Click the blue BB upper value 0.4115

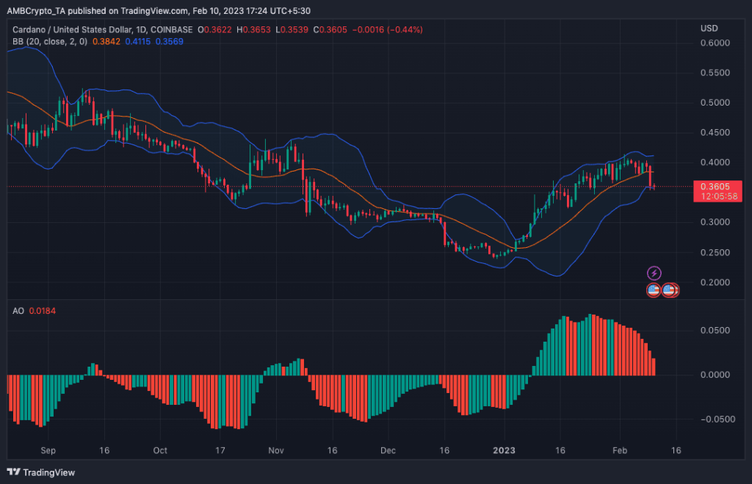[x=140, y=42]
